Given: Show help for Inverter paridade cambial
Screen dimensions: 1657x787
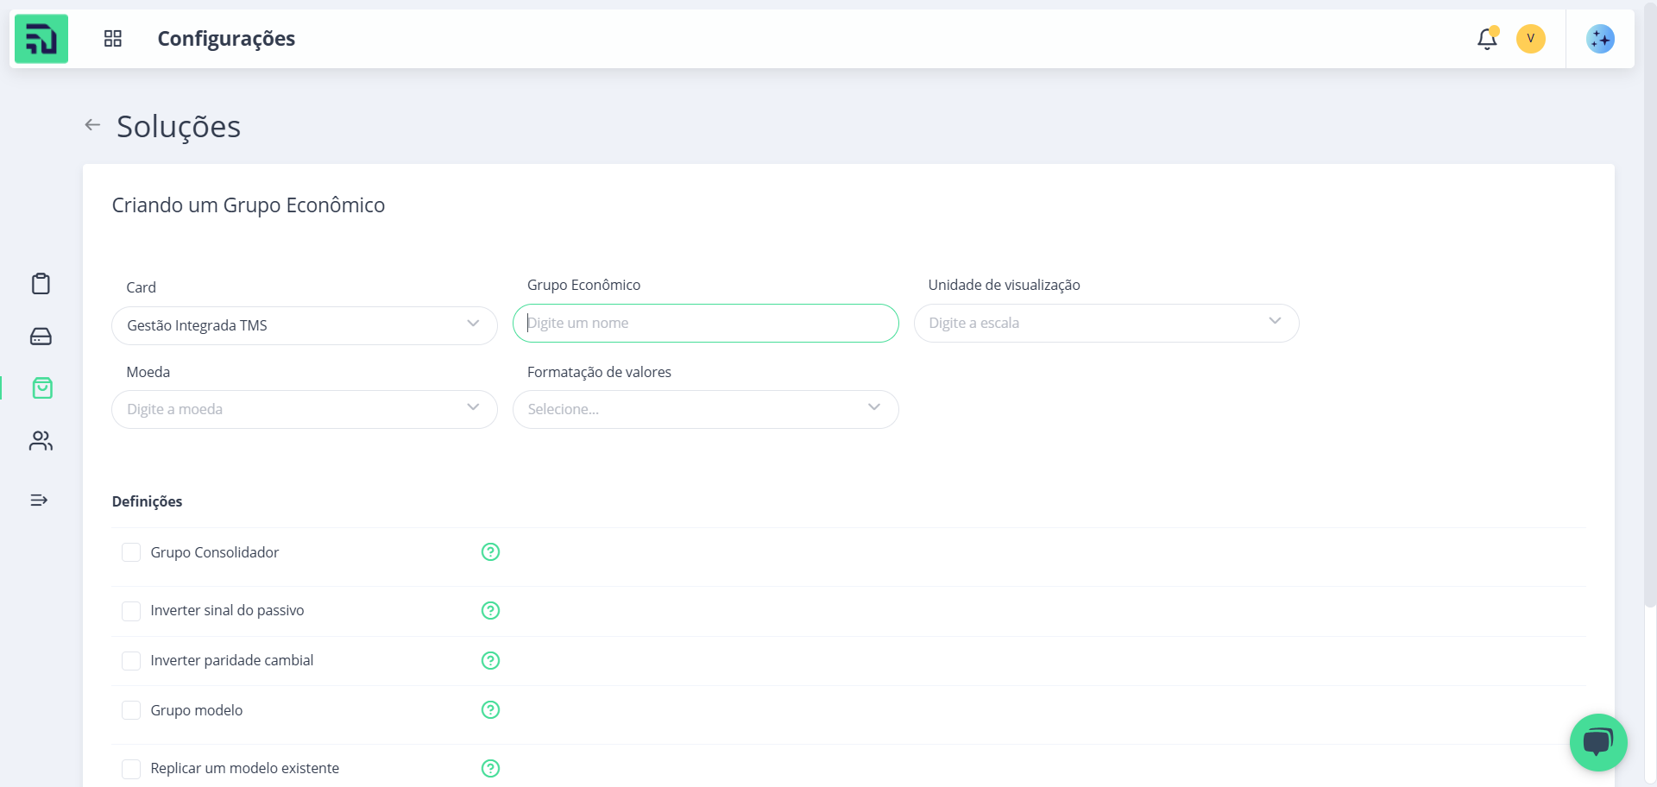Looking at the screenshot, I should click(490, 661).
